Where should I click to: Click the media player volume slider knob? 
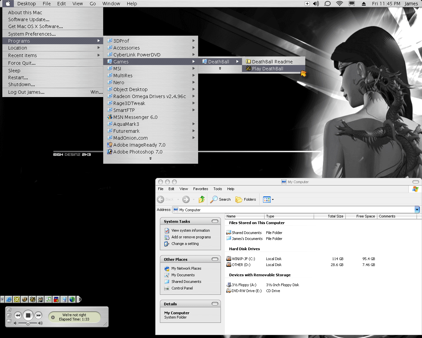pos(28,323)
